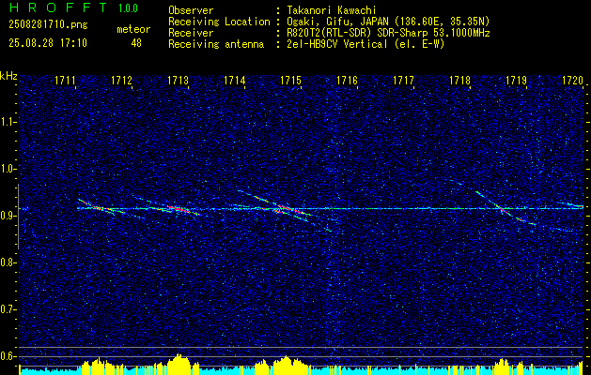Click the date 25.08.28 17:10

[48, 43]
